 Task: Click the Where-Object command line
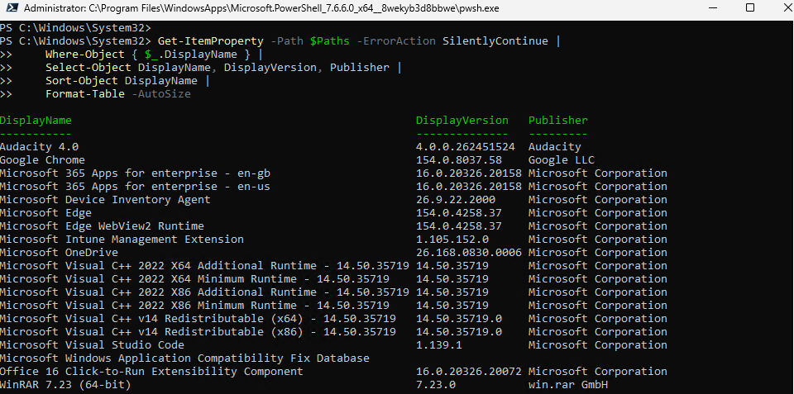pos(155,55)
